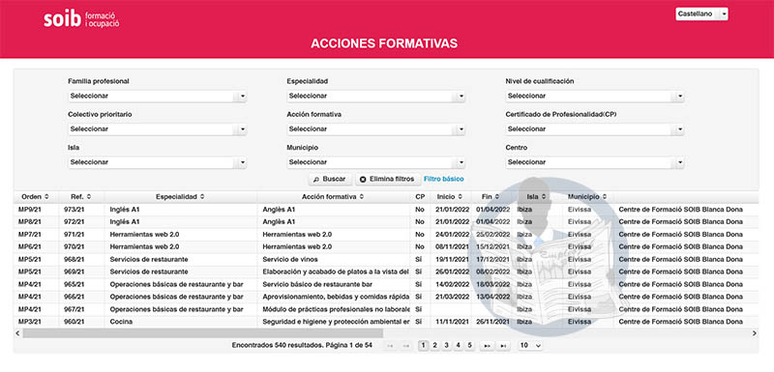Open the Colectivo prioritario dropdown
The height and width of the screenshot is (372, 774).
click(x=157, y=129)
